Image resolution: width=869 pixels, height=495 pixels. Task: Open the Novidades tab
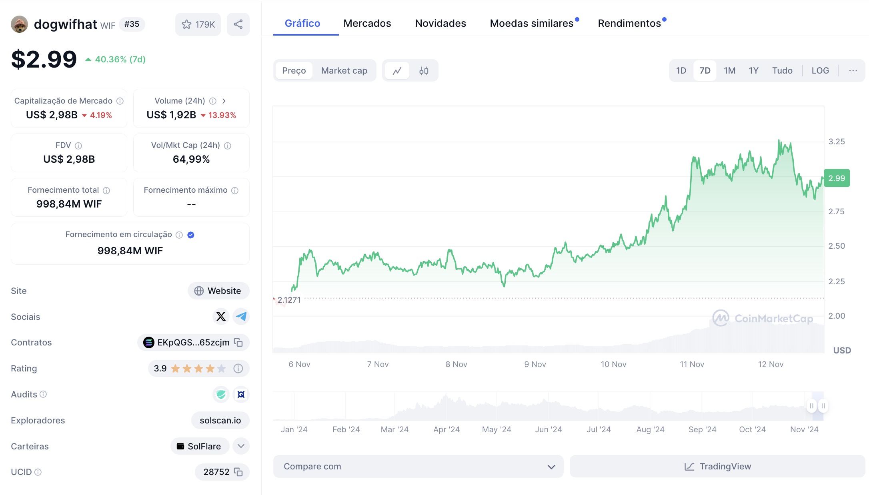tap(441, 24)
